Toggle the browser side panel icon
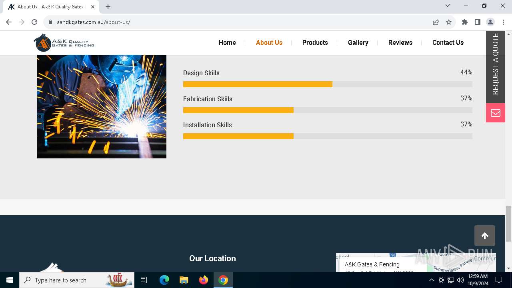 (x=478, y=22)
